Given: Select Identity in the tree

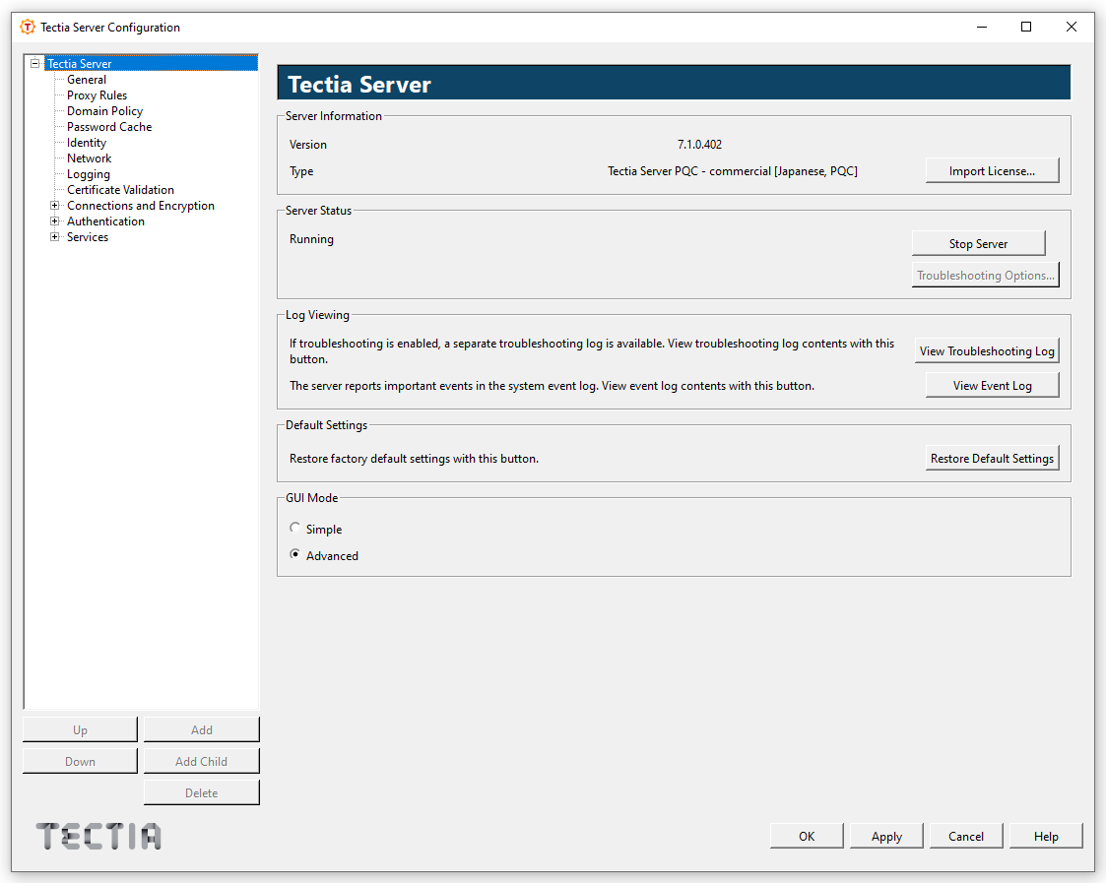Looking at the screenshot, I should (86, 143).
